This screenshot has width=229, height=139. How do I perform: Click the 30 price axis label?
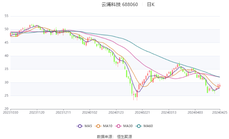7,82
